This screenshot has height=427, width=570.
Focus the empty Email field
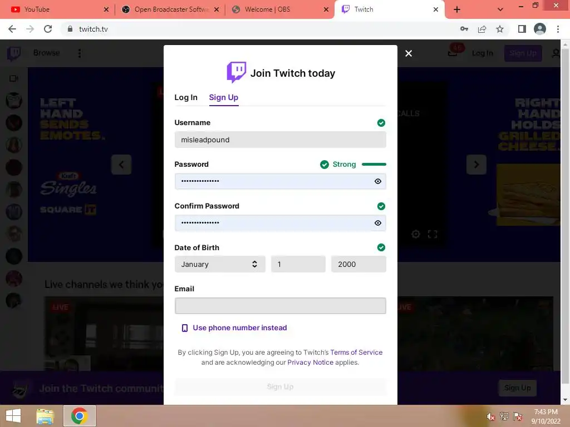(281, 306)
